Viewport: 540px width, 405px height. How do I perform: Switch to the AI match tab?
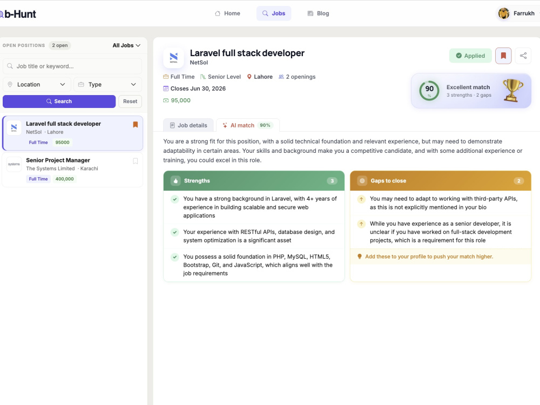pyautogui.click(x=248, y=125)
